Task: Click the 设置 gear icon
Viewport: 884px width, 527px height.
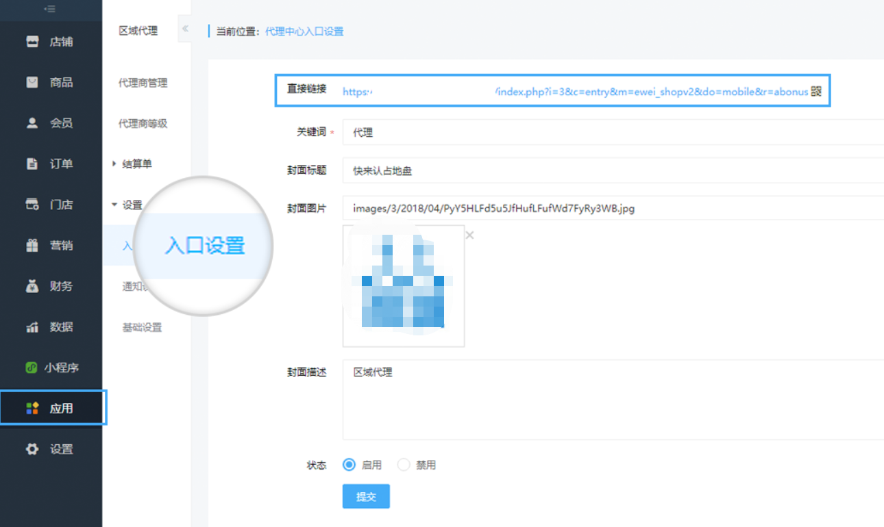Action: point(32,449)
